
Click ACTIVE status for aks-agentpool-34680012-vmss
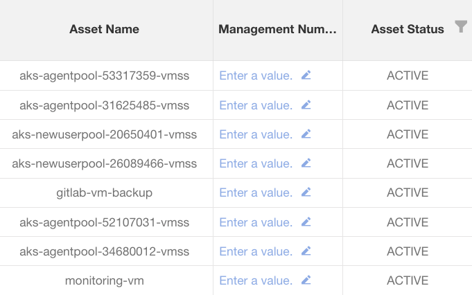(x=407, y=251)
